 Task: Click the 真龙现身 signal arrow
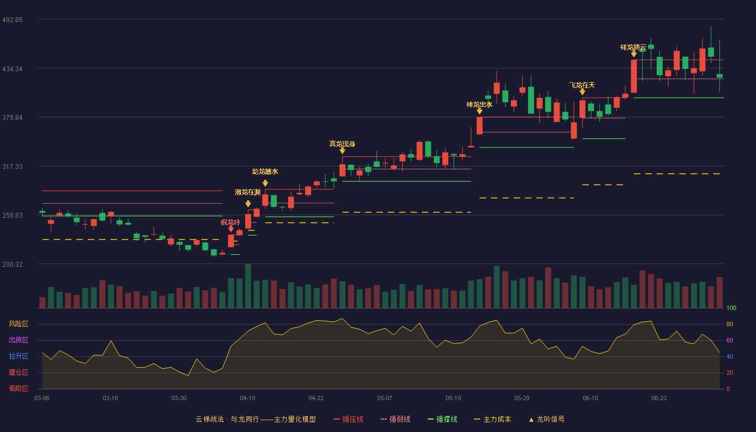click(x=342, y=151)
